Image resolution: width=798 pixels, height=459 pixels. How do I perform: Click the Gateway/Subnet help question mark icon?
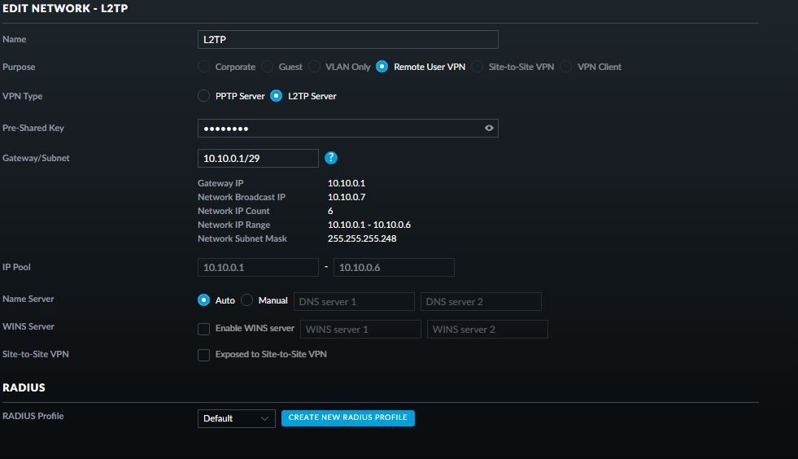(330, 158)
